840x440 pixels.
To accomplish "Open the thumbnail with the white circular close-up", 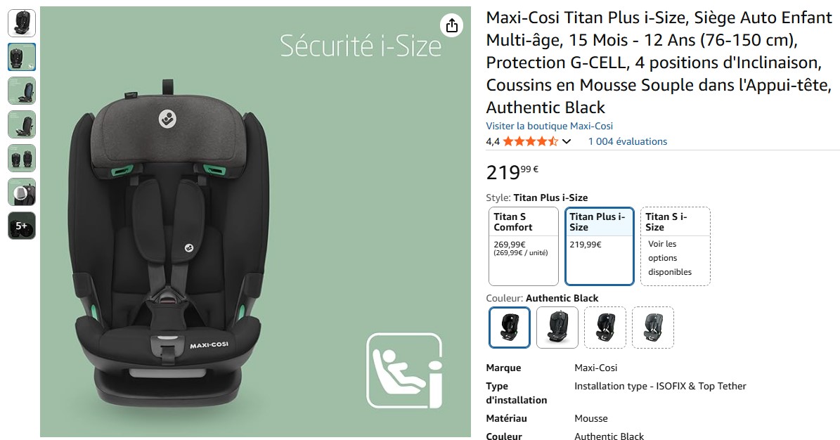I will pos(22,192).
